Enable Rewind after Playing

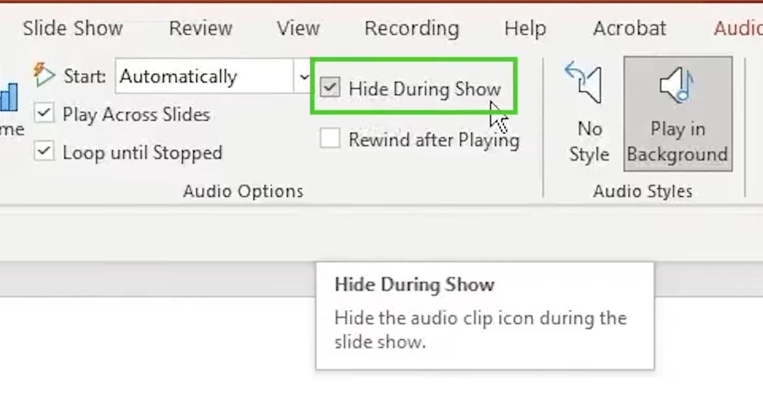point(330,139)
